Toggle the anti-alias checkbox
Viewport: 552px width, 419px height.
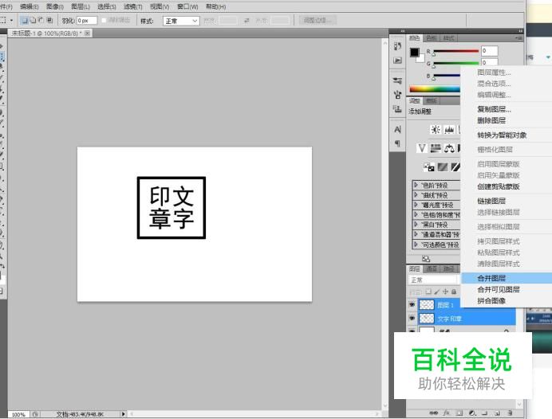[x=104, y=21]
